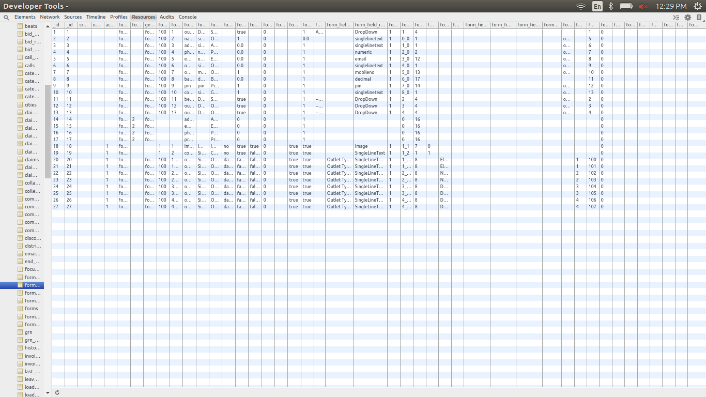This screenshot has height=397, width=706.
Task: Switch to the Console tab
Action: [x=188, y=17]
